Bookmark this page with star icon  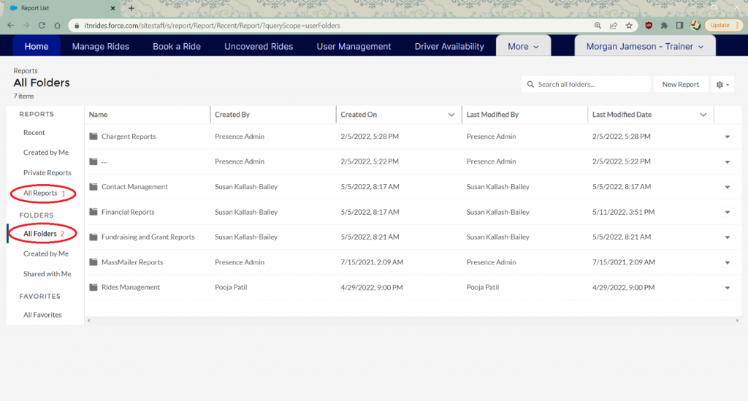(629, 25)
